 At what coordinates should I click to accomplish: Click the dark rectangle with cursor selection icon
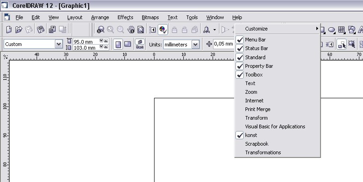pos(352,44)
